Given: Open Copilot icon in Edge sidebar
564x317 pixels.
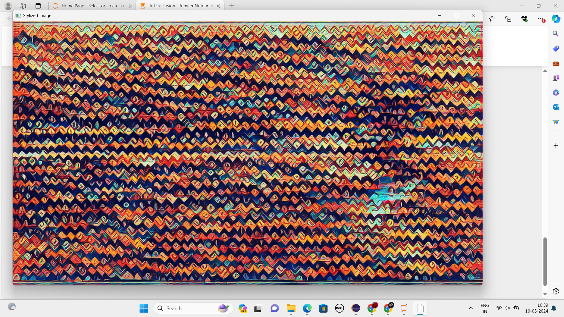Looking at the screenshot, I should click(x=556, y=19).
